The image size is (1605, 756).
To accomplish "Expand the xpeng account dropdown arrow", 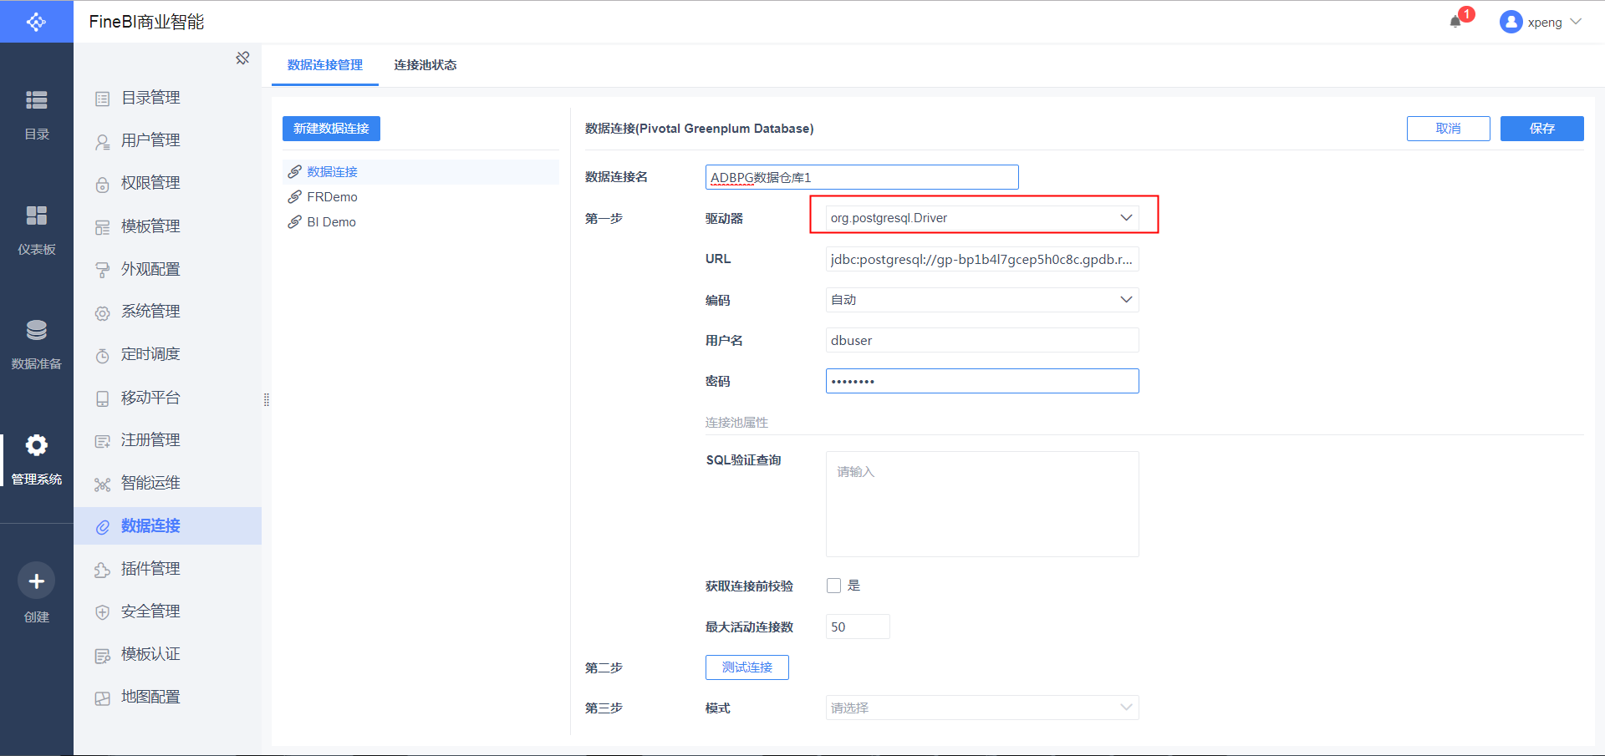I will coord(1576,22).
